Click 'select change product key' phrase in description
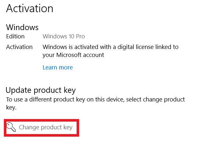Viewport: 209px width, 152px height. tap(155, 100)
